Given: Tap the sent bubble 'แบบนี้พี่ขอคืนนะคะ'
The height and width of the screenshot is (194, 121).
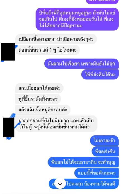Looking at the screenshot, I should (97, 173).
